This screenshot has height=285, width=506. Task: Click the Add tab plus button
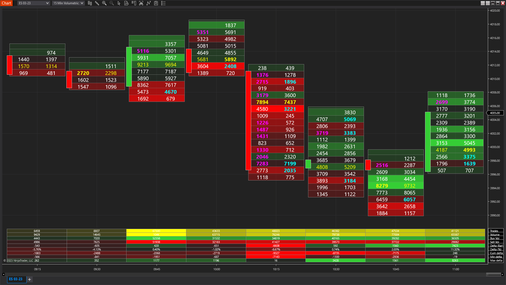pos(29,279)
